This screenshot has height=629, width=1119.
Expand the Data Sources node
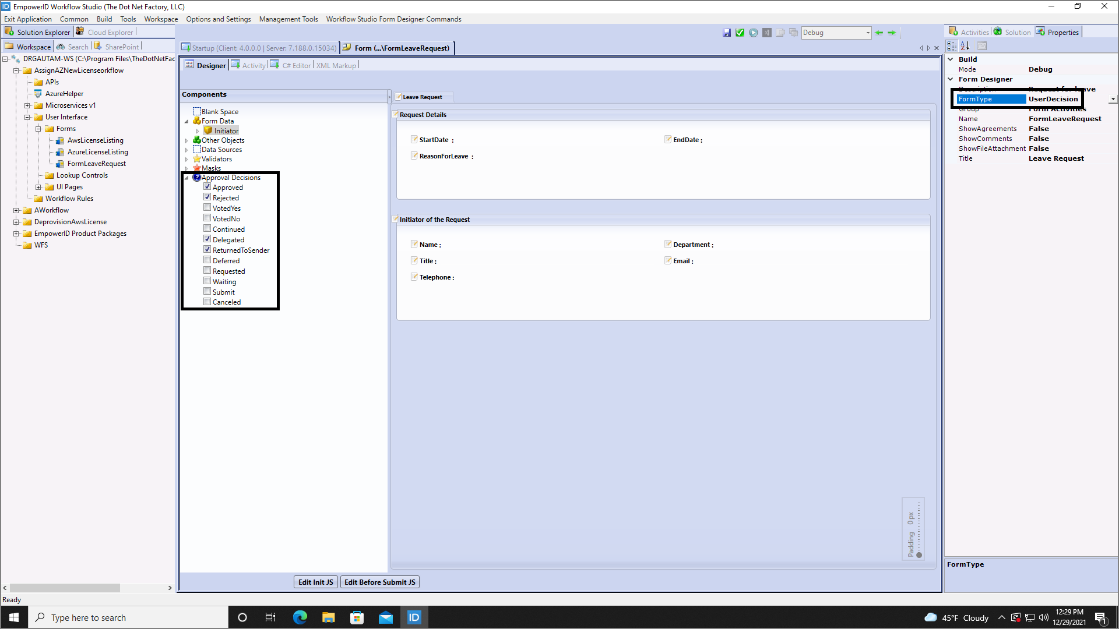[188, 149]
